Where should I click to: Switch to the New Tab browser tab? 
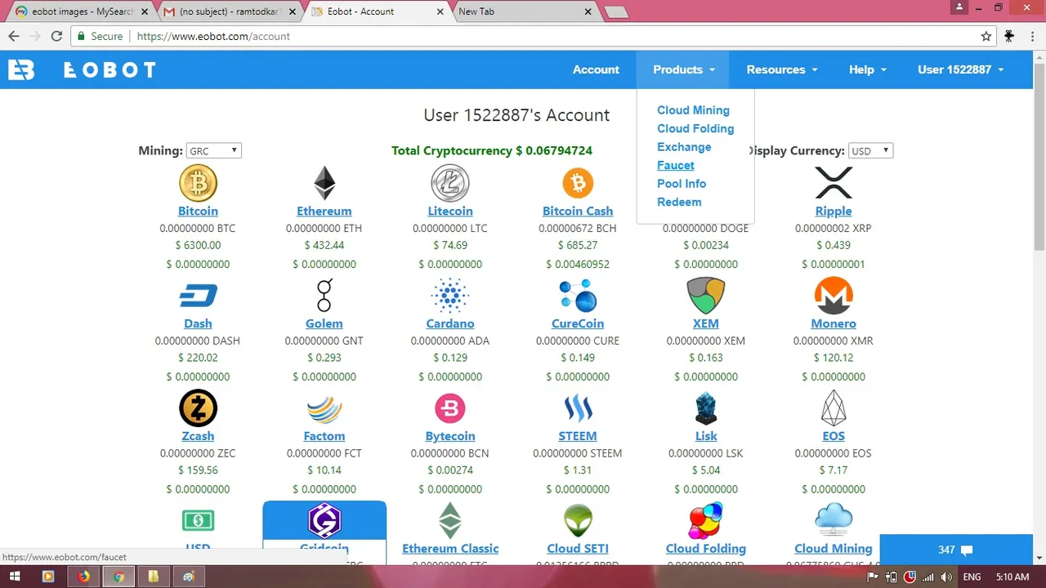point(523,11)
